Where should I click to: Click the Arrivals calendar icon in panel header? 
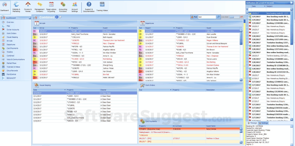[x=37, y=23]
